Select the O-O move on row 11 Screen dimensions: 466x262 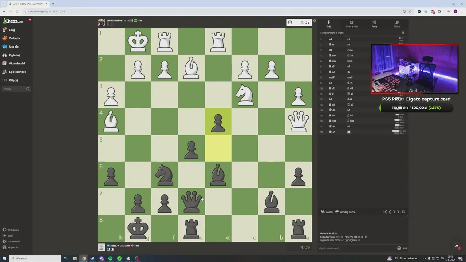(331, 94)
